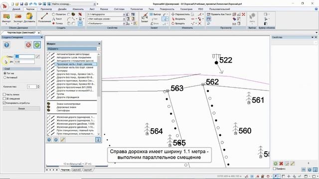
Task: Click the Править Как Текст tool
Action: point(219,14)
